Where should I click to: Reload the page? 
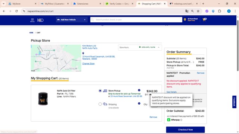click(x=16, y=11)
